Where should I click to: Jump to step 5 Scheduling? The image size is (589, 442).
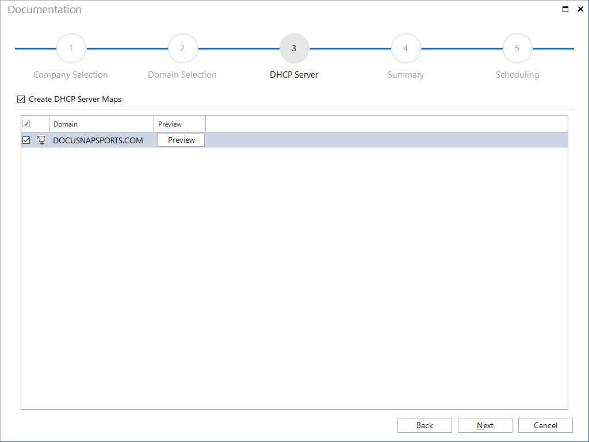[x=517, y=48]
